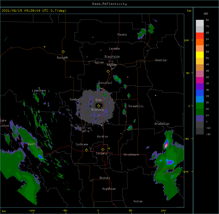Click the Didsbury town label
This screenshot has height=214, width=219.
coord(98,110)
